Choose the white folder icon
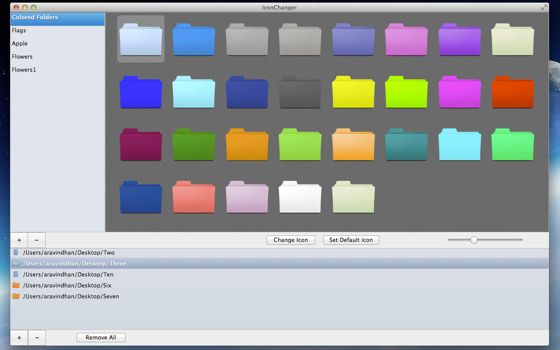The width and height of the screenshot is (560, 350). 300,197
